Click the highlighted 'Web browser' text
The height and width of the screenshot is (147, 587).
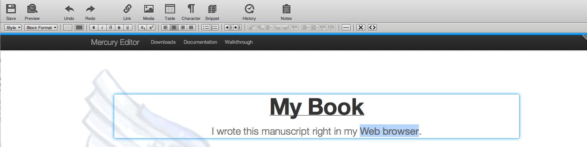pos(389,131)
